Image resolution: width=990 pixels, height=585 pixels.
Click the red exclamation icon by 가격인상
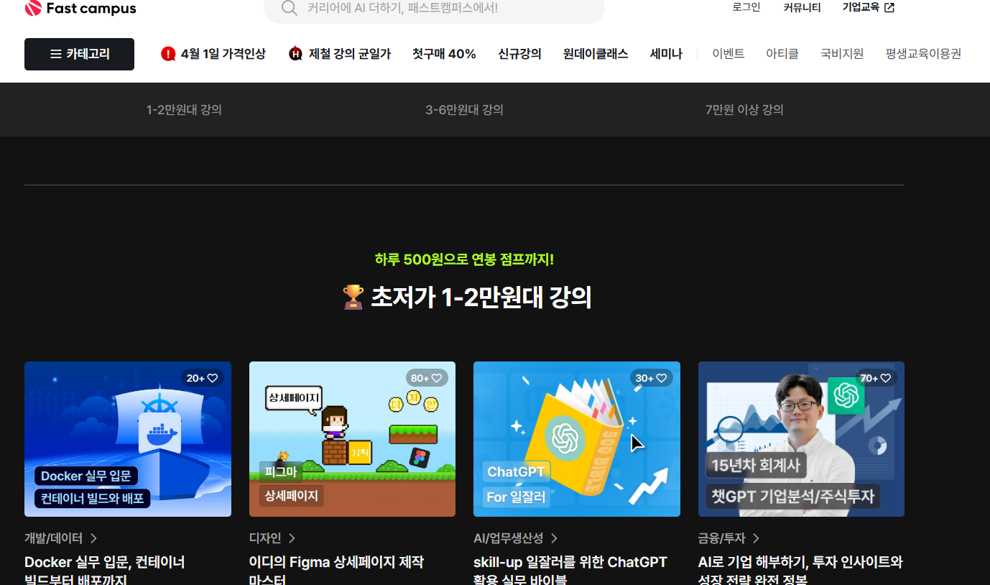(x=168, y=54)
